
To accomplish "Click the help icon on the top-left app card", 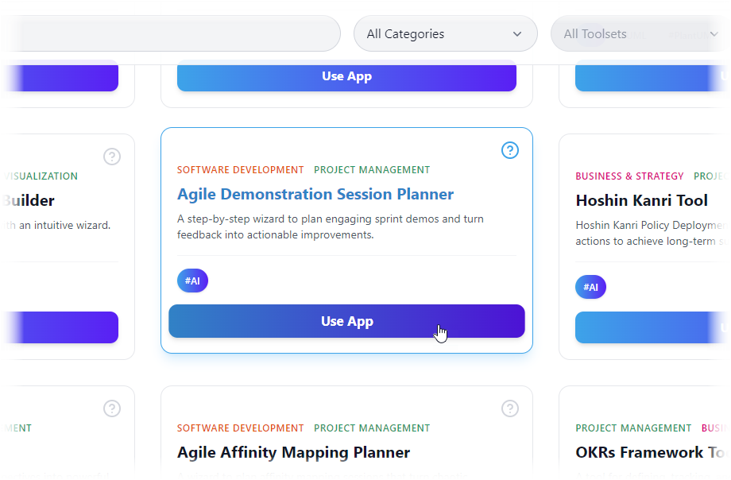I will pyautogui.click(x=111, y=157).
